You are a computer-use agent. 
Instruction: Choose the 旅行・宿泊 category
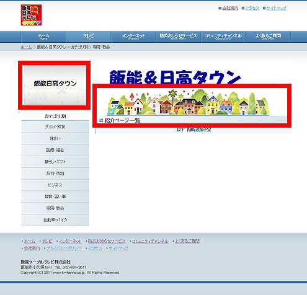(x=55, y=174)
